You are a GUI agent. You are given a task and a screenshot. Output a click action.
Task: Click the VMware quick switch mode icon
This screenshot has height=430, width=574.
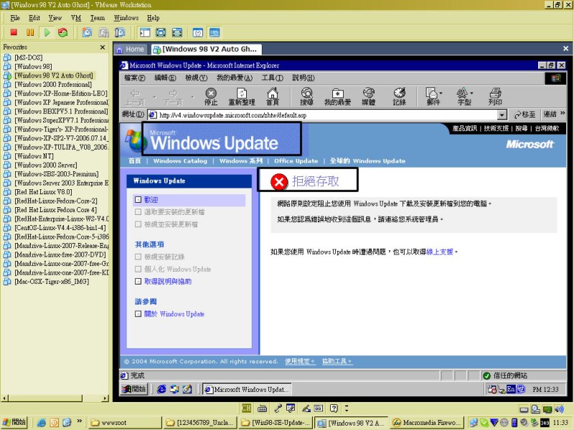pos(177,32)
